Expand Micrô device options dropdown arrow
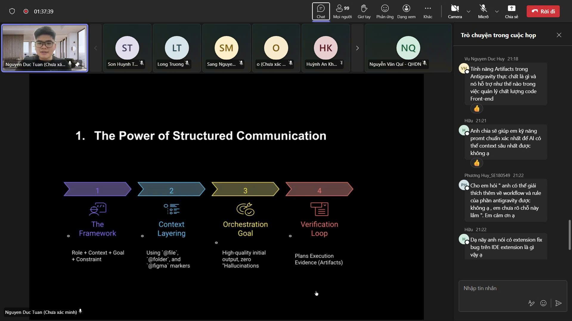The image size is (572, 321). [497, 11]
